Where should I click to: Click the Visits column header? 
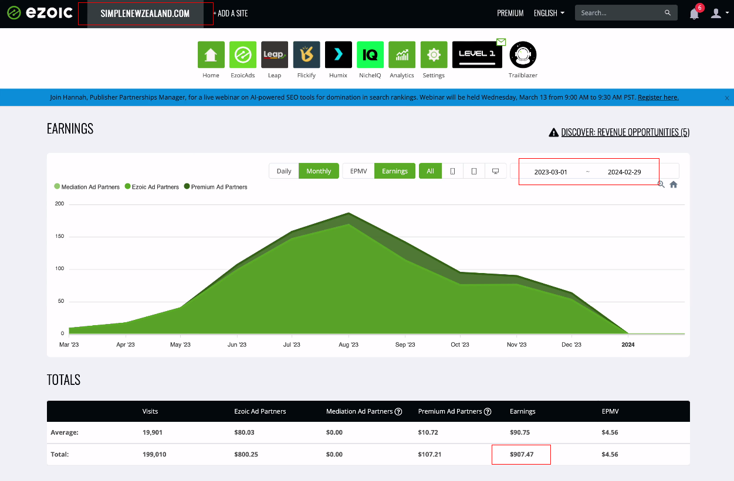click(x=150, y=411)
